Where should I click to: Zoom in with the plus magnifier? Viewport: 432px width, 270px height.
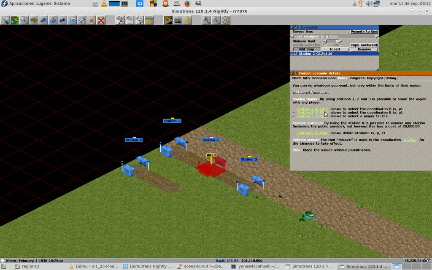(206, 20)
